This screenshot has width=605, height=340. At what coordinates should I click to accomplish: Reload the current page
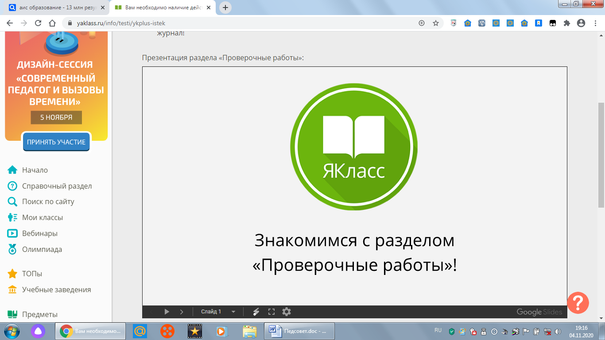[x=38, y=23]
